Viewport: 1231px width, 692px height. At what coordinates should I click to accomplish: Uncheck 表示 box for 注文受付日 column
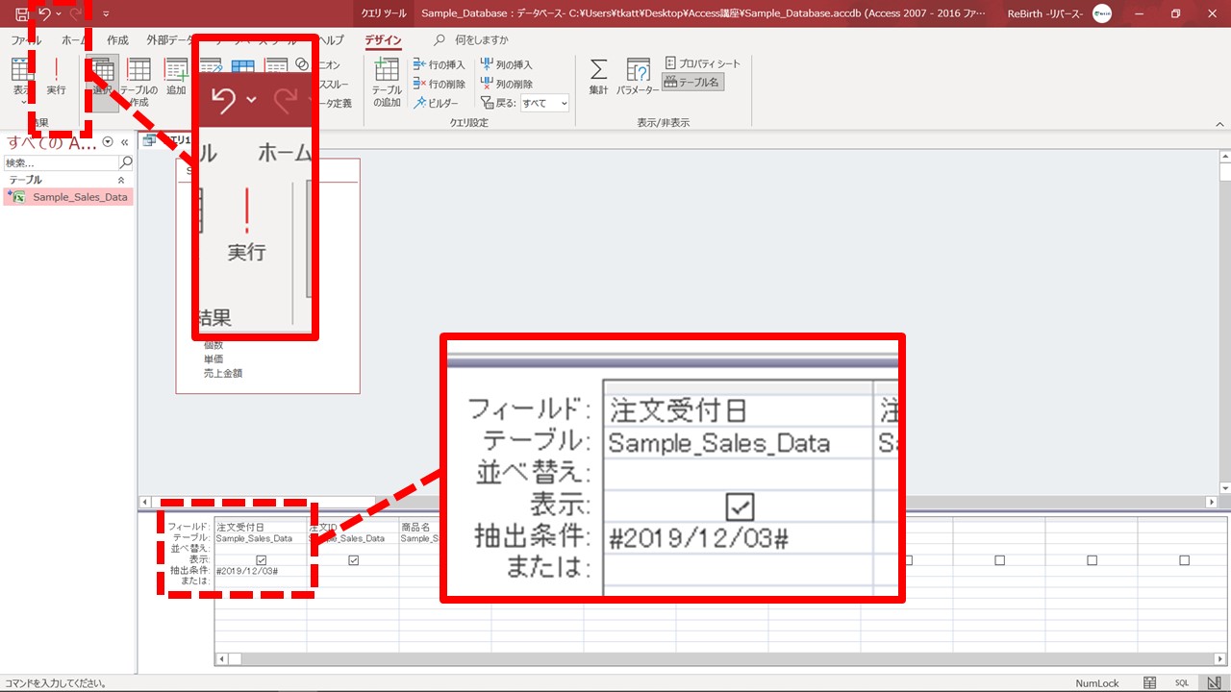[261, 560]
